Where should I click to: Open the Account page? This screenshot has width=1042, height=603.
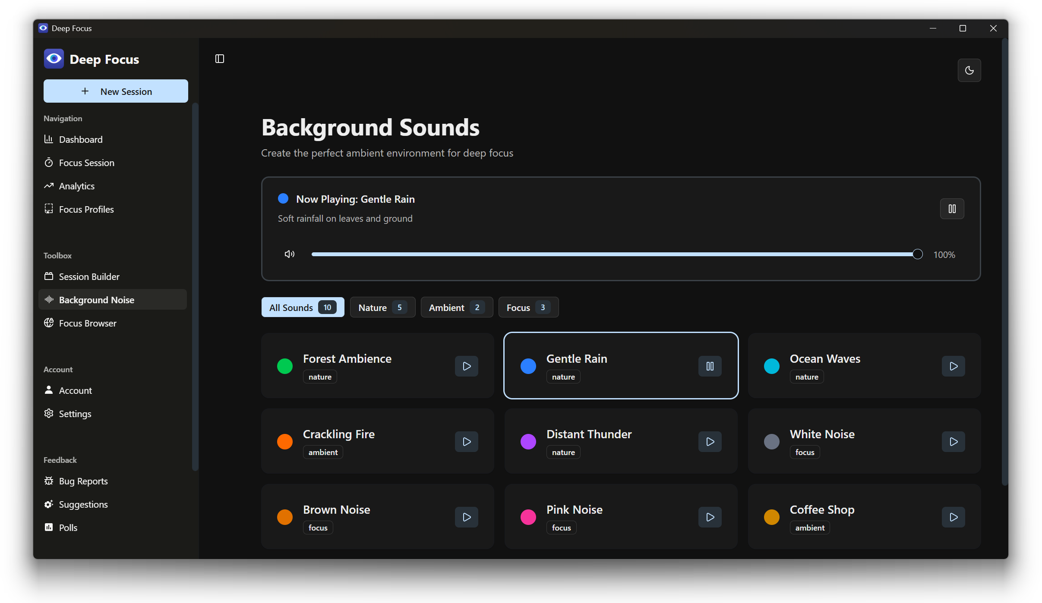113,390
